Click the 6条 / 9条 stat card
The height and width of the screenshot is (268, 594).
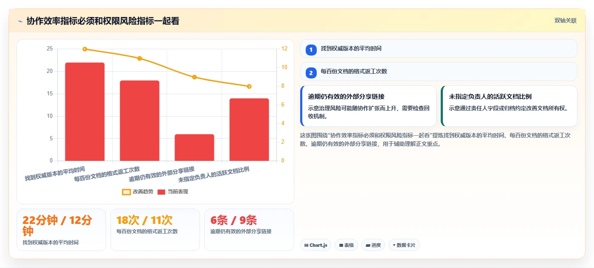click(249, 230)
